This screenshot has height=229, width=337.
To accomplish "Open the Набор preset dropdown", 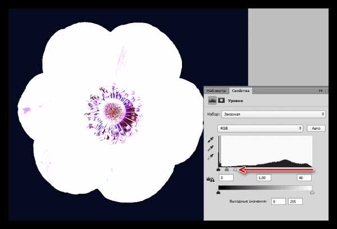I will pos(274,114).
